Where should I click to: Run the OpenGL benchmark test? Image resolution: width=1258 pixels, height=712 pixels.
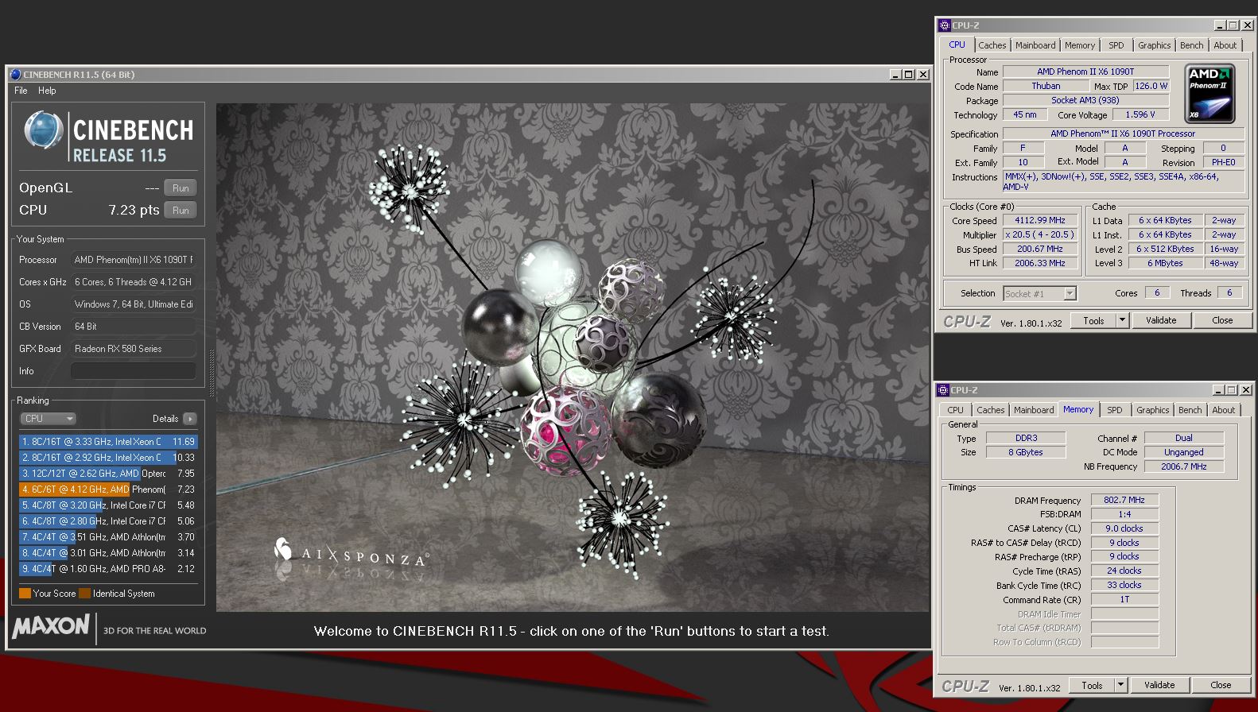click(x=181, y=188)
